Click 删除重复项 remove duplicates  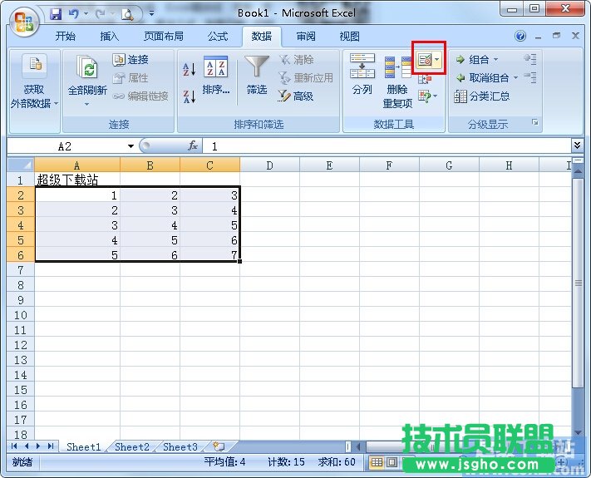click(397, 81)
